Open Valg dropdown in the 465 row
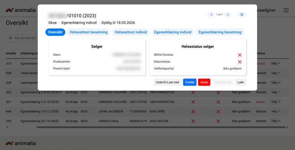This screenshot has width=295, height=150. click(275, 92)
